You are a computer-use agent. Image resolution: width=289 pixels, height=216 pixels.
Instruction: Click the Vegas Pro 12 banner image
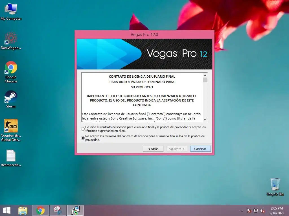(144, 54)
